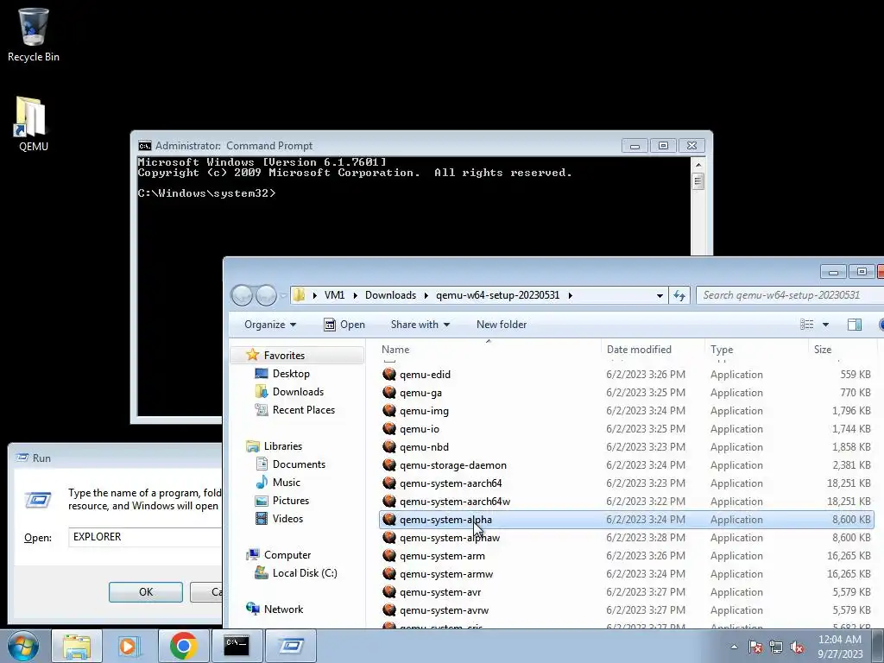Click the Open text field in Run dialog
Viewport: 884px width, 663px height.
coord(145,537)
